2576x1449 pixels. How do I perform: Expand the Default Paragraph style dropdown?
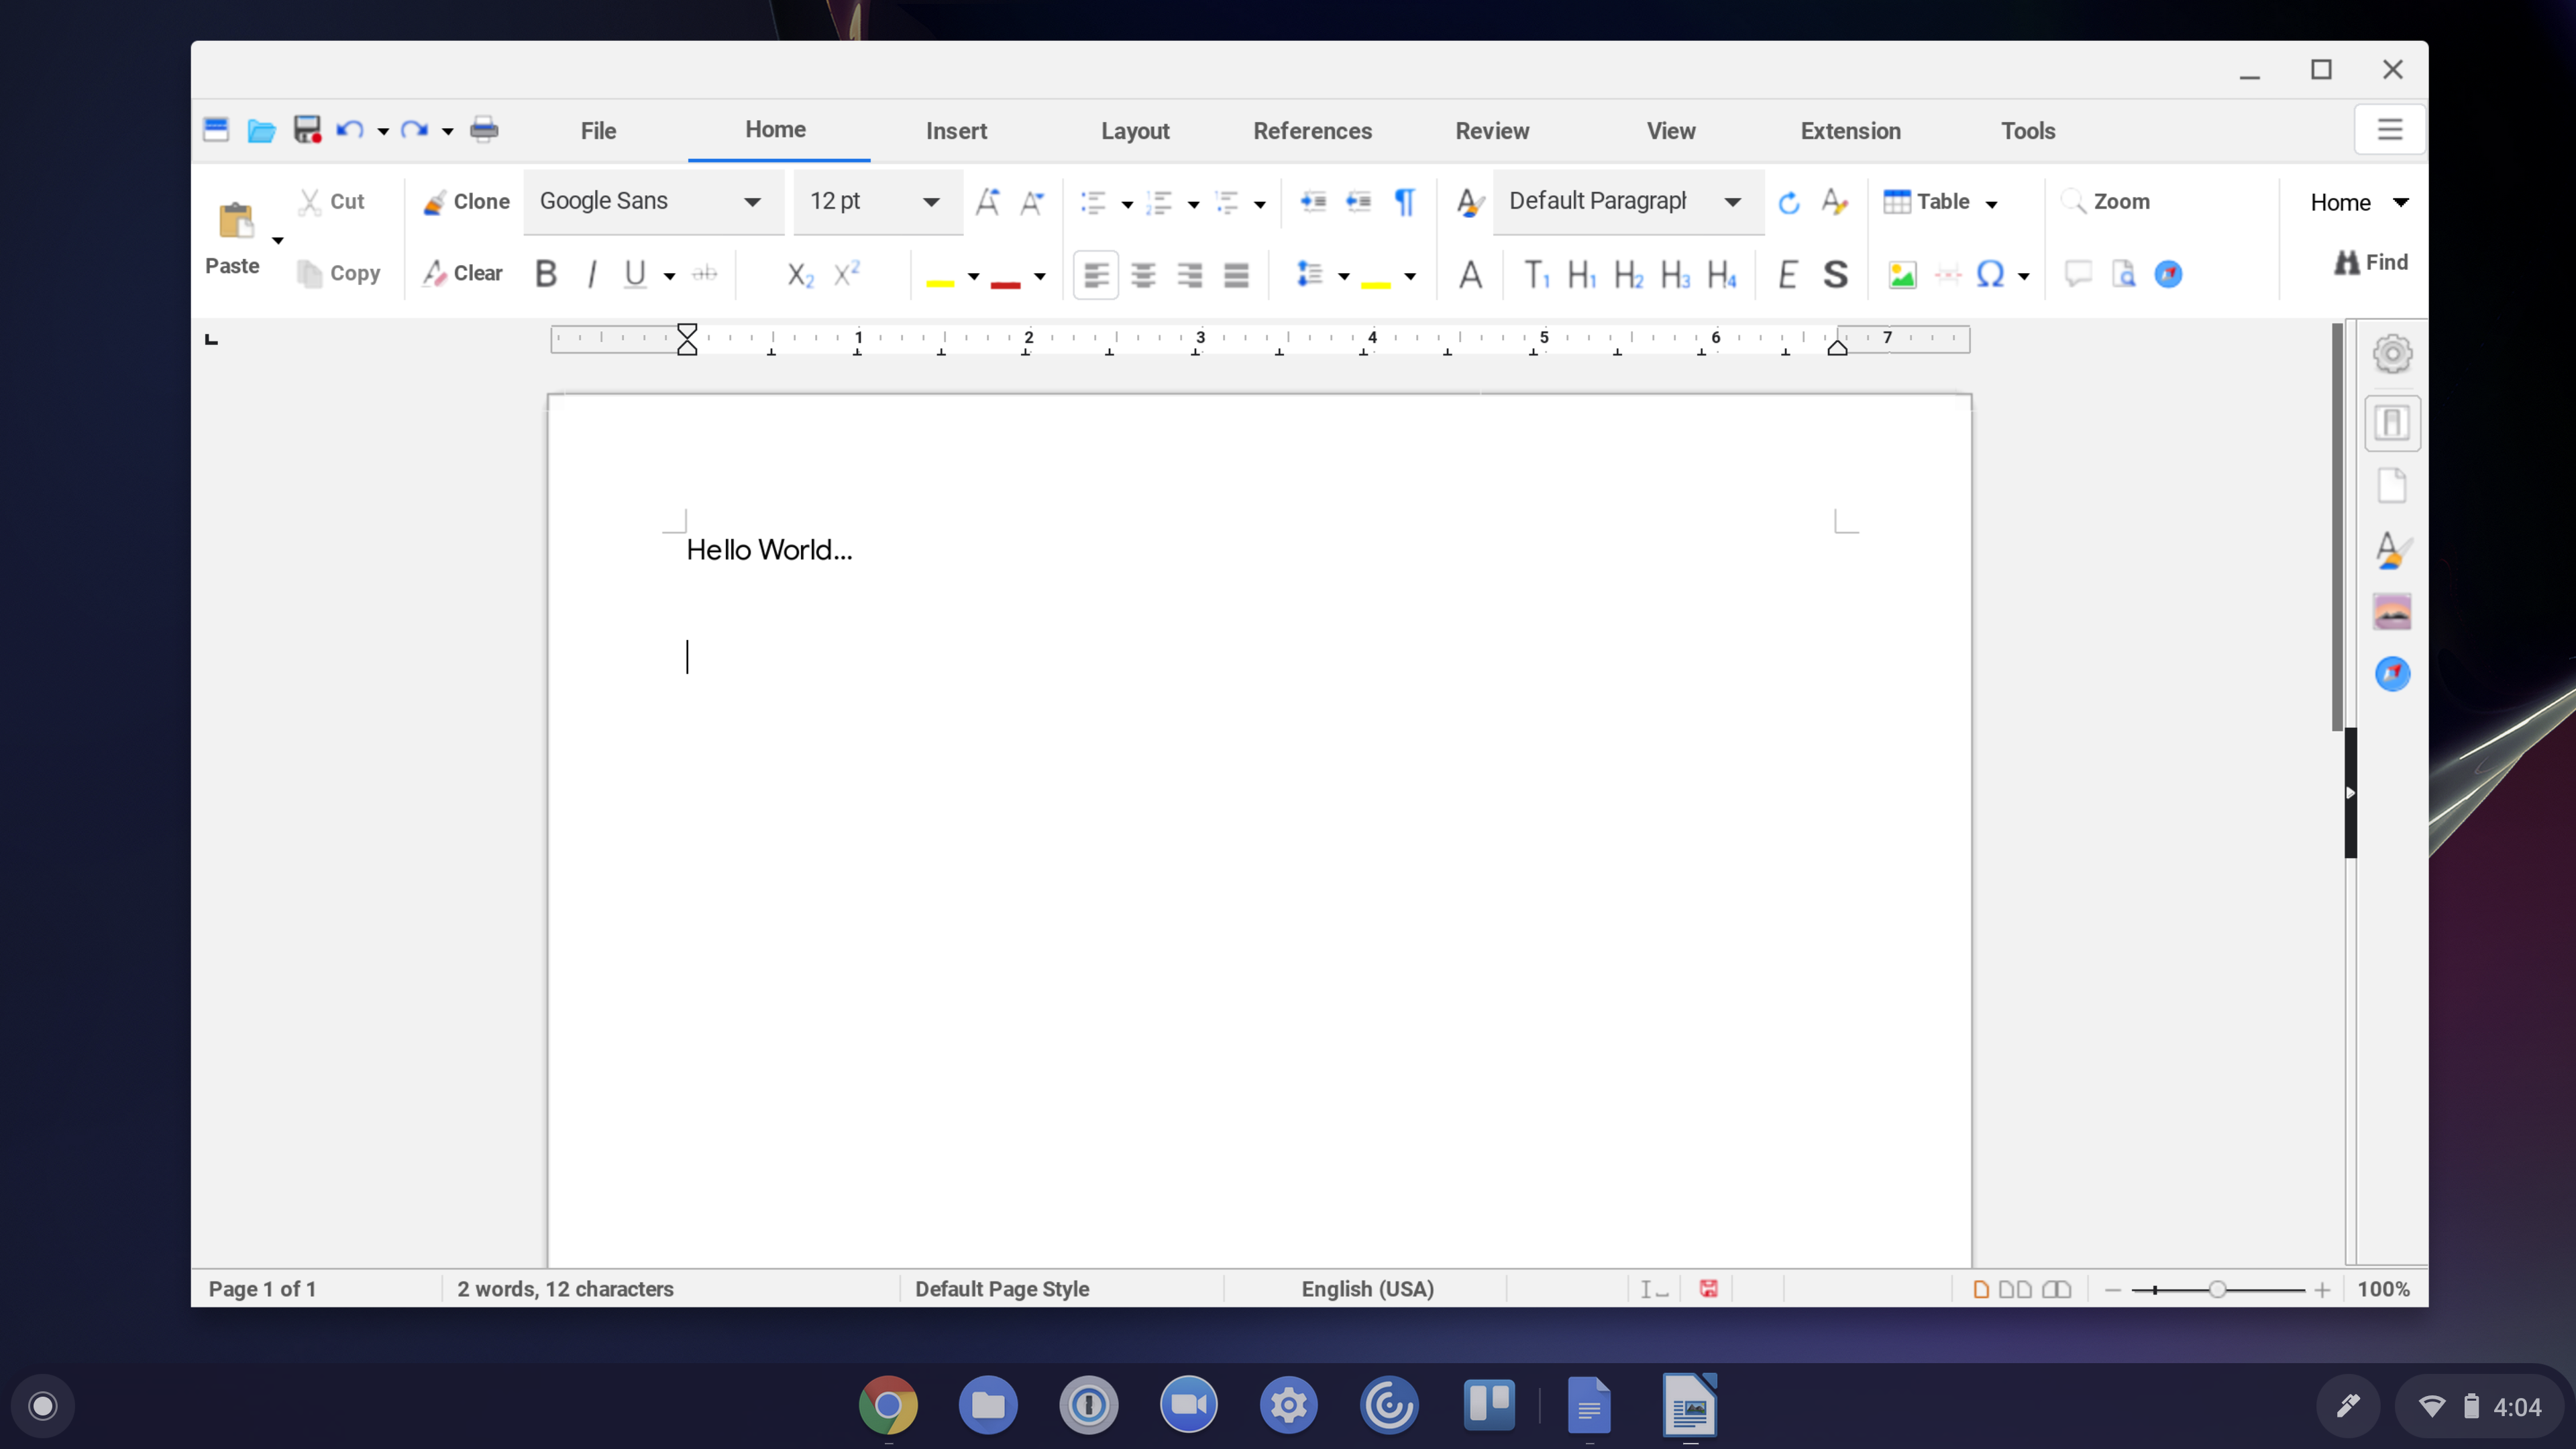[x=1733, y=202]
